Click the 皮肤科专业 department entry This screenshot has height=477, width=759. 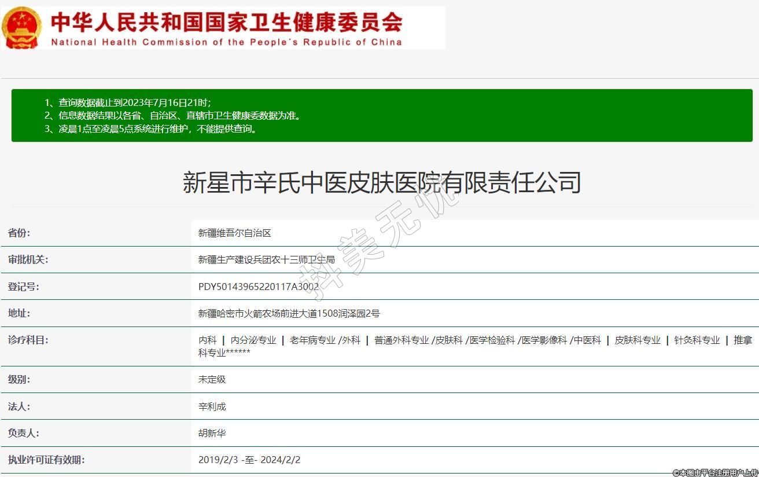[637, 340]
